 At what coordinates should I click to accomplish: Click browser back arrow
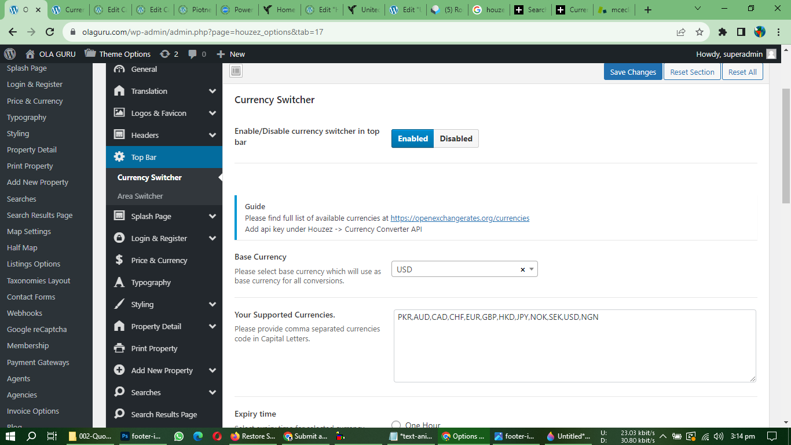pyautogui.click(x=13, y=32)
